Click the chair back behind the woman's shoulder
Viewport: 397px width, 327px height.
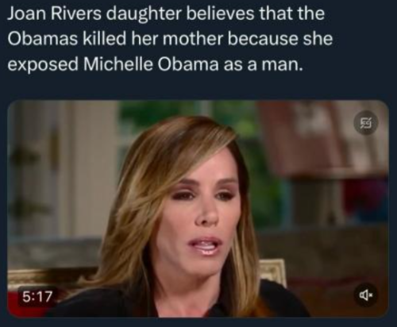coord(272,272)
